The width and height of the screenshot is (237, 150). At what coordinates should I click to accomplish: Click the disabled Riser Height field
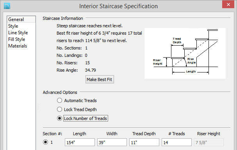point(209,142)
